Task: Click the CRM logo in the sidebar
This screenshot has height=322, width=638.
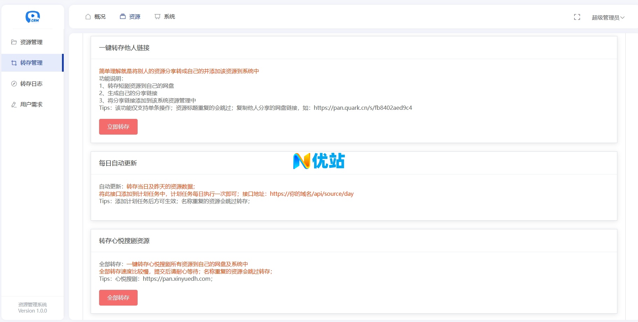Action: coord(32,16)
